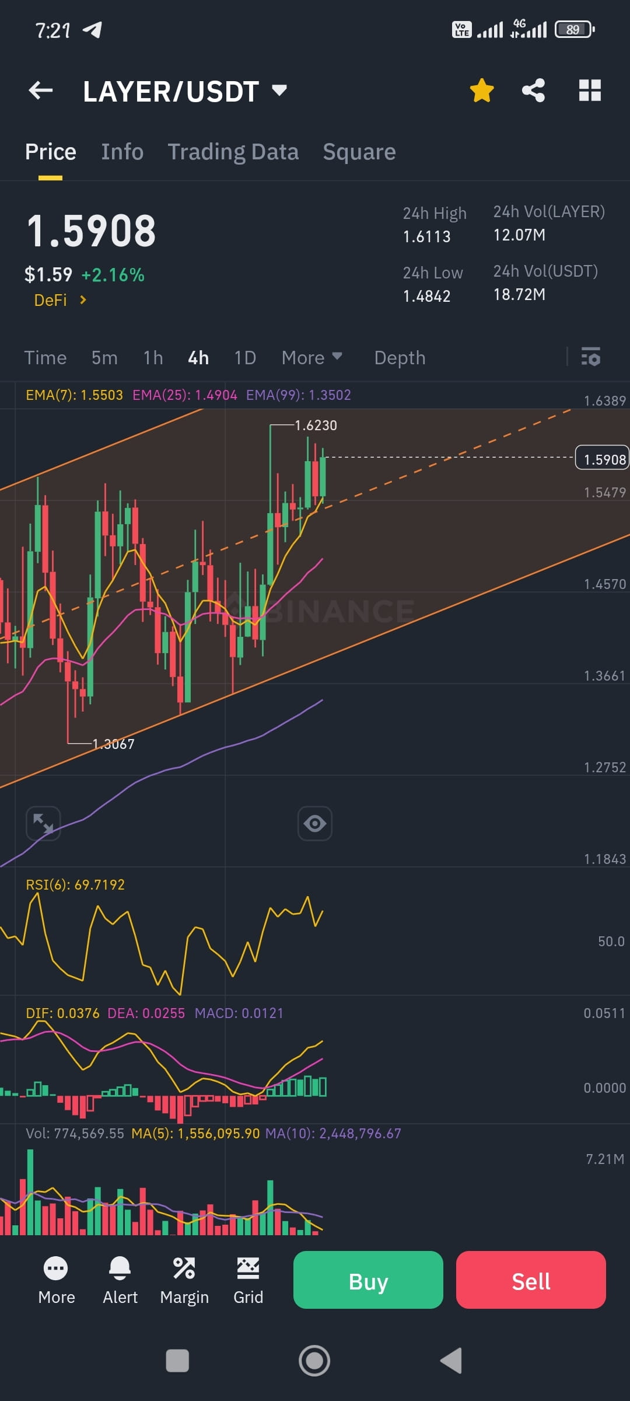
Task: Tap the MA(10) volume label
Action: pyautogui.click(x=333, y=1134)
